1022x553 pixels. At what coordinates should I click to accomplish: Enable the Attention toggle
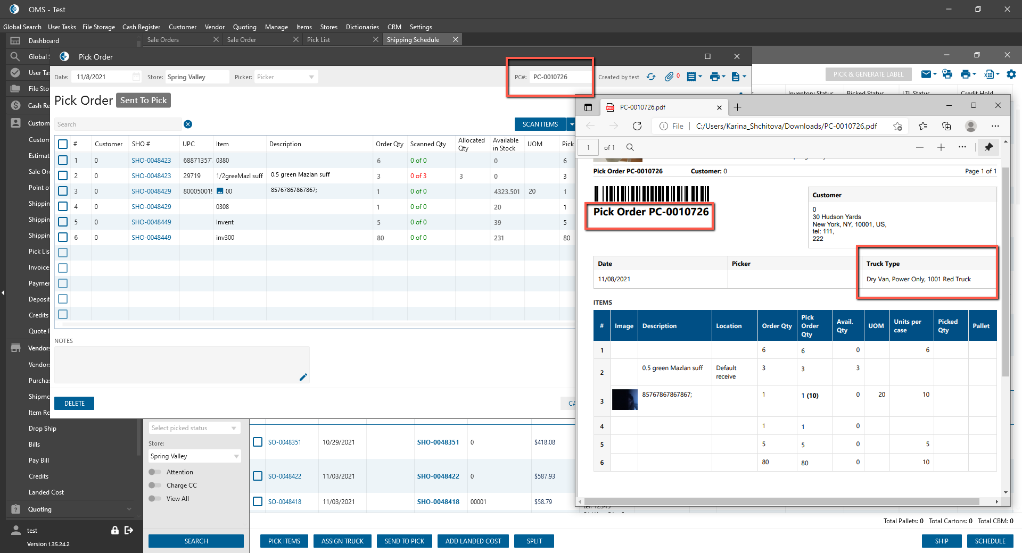tap(155, 472)
